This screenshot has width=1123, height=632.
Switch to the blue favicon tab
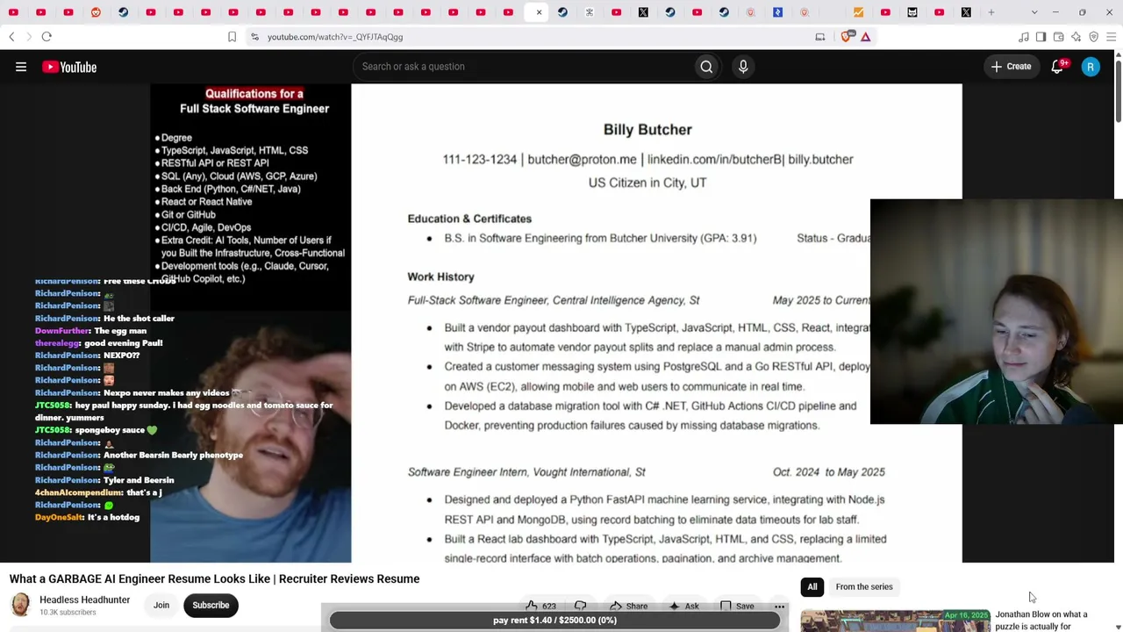(777, 12)
